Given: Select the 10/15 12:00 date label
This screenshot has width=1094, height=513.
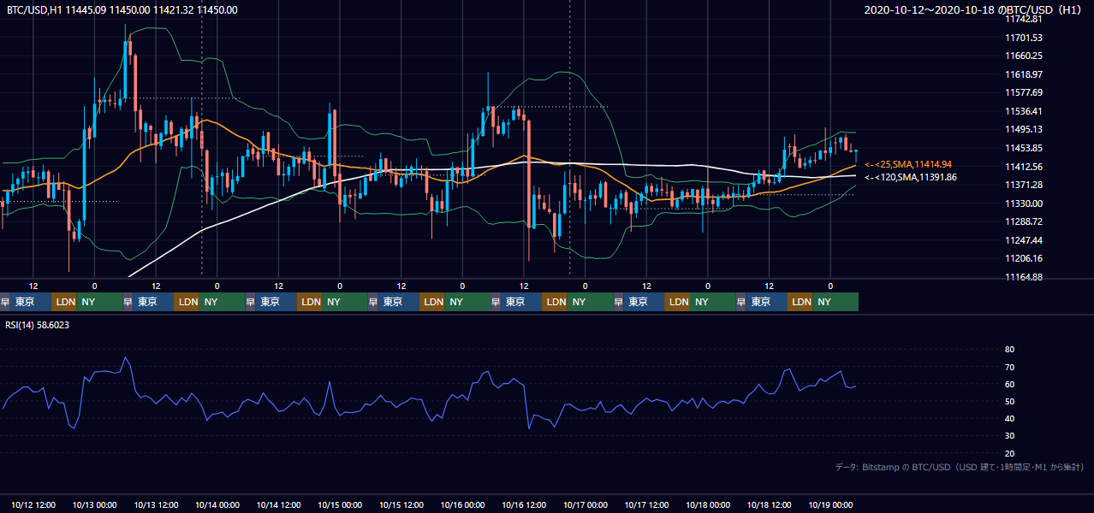Looking at the screenshot, I should click(401, 505).
